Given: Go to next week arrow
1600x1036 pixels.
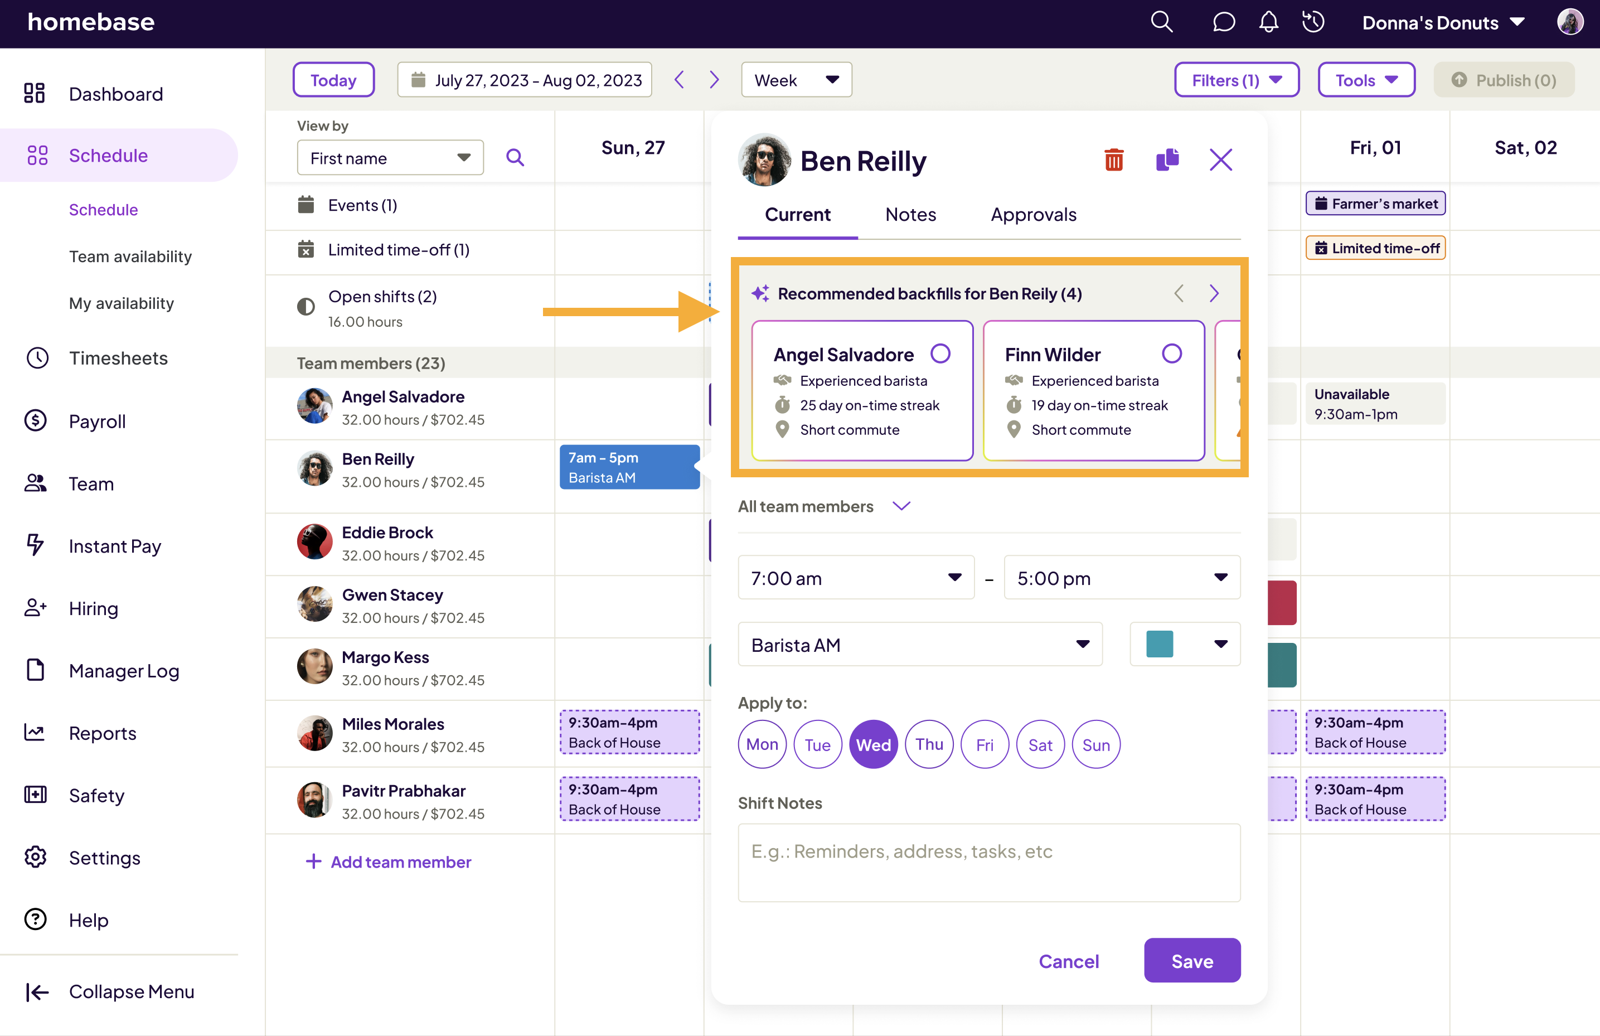Looking at the screenshot, I should click(x=714, y=80).
